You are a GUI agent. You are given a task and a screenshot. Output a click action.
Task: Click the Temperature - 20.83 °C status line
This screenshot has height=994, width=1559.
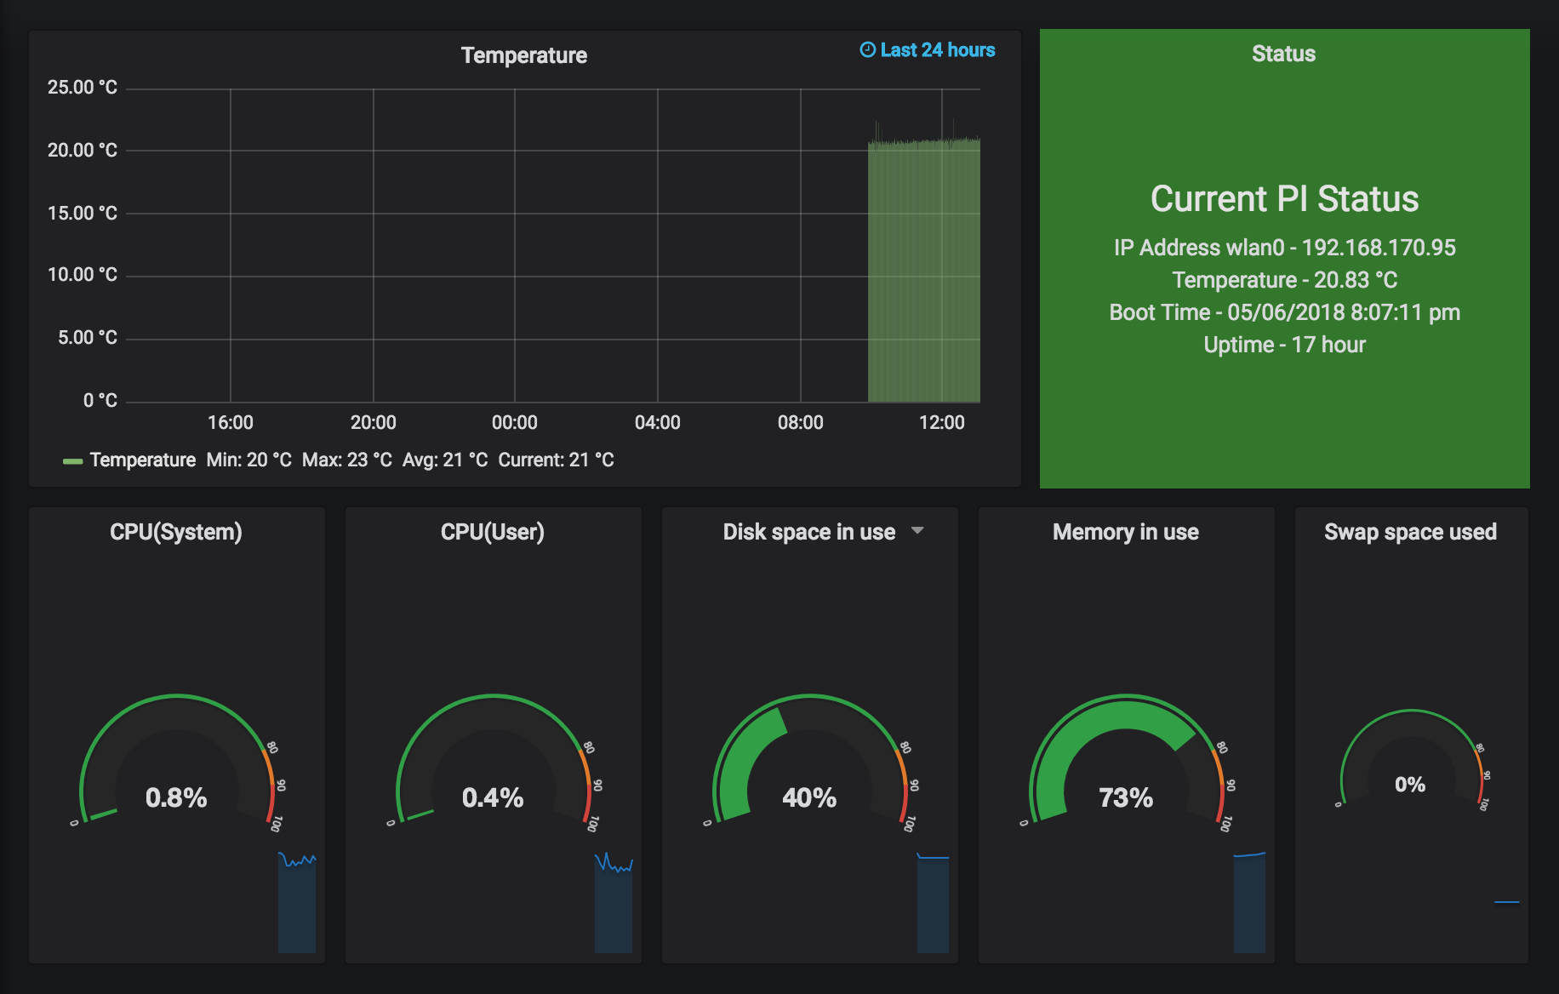click(x=1285, y=280)
